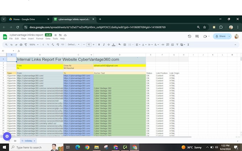This screenshot has height=151, width=242.
Task: Insert a comment
Action: [x=168, y=45]
